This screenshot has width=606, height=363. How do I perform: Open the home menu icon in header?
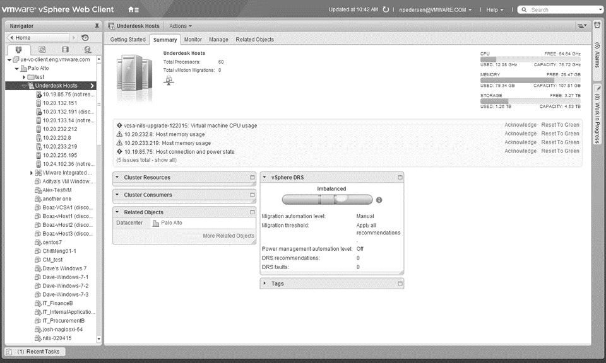pyautogui.click(x=133, y=9)
